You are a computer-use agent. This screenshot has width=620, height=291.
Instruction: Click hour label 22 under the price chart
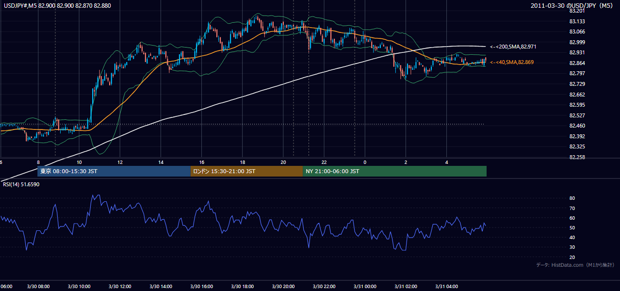[324, 162]
